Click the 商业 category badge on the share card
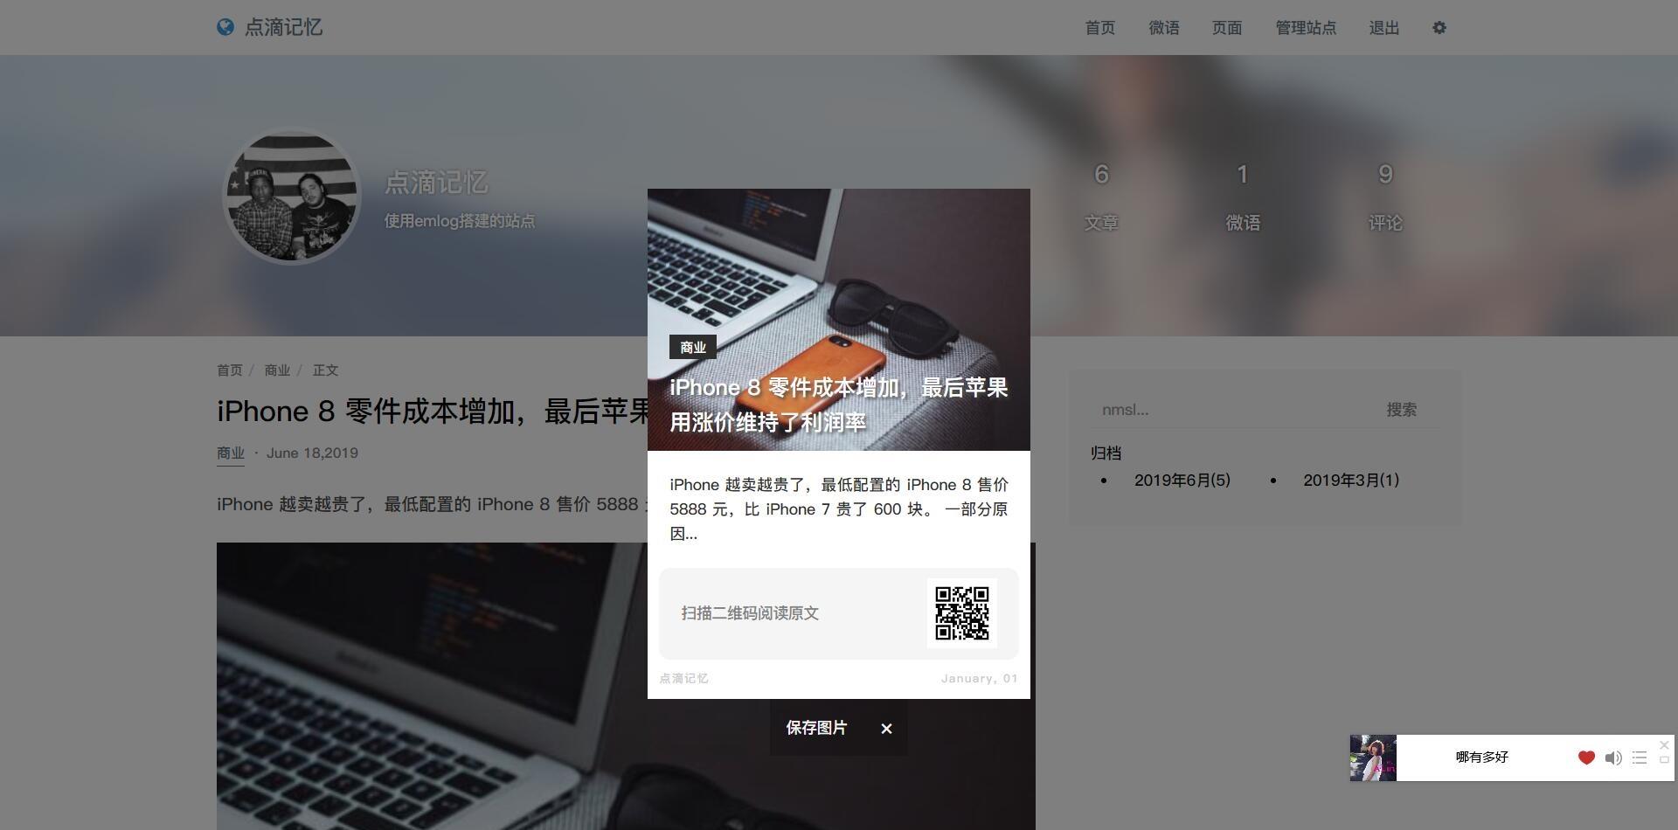The height and width of the screenshot is (830, 1678). coord(693,347)
